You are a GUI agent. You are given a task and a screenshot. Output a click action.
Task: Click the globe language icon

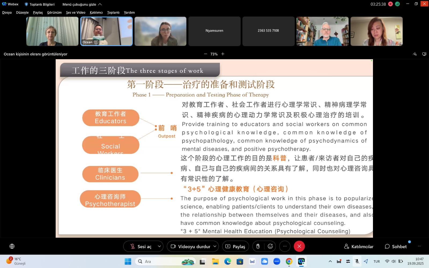click(x=12, y=246)
